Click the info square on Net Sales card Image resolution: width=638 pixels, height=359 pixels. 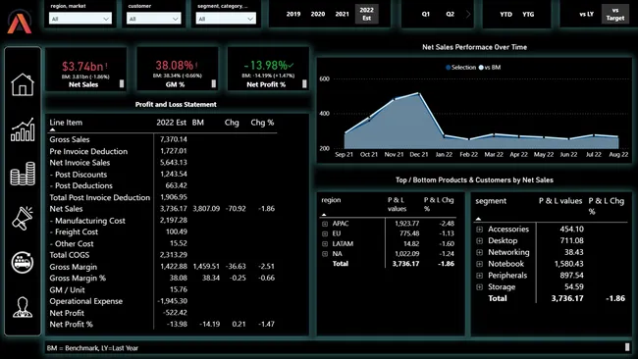pyautogui.click(x=122, y=83)
